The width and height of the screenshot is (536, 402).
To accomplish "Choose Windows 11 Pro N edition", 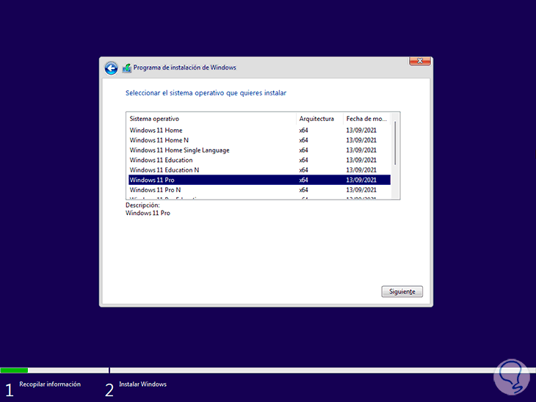I will coord(259,190).
